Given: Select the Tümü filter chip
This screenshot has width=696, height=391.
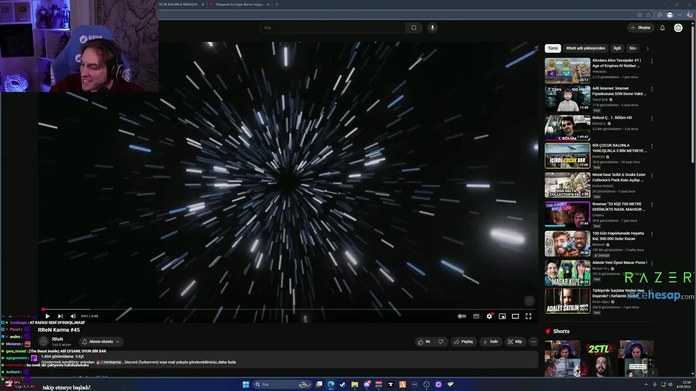Looking at the screenshot, I should click(553, 48).
